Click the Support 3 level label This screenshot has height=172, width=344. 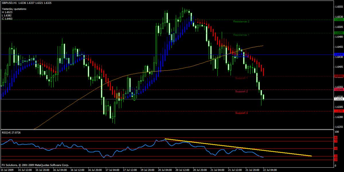click(x=241, y=113)
